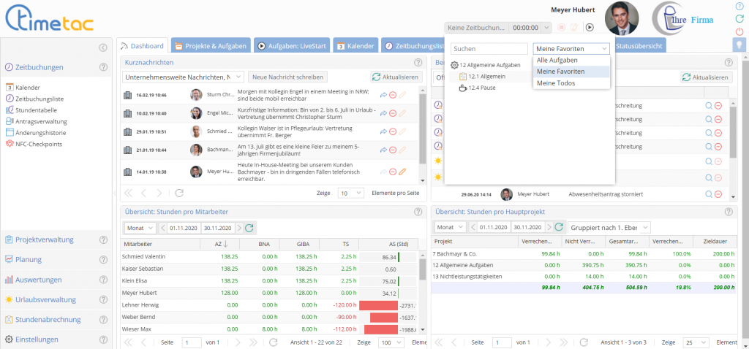
Task: Open the Monat period dropdown for Mitarbeiter overview
Action: tap(140, 228)
